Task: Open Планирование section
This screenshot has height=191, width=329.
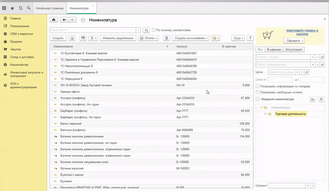Action: tap(20, 26)
